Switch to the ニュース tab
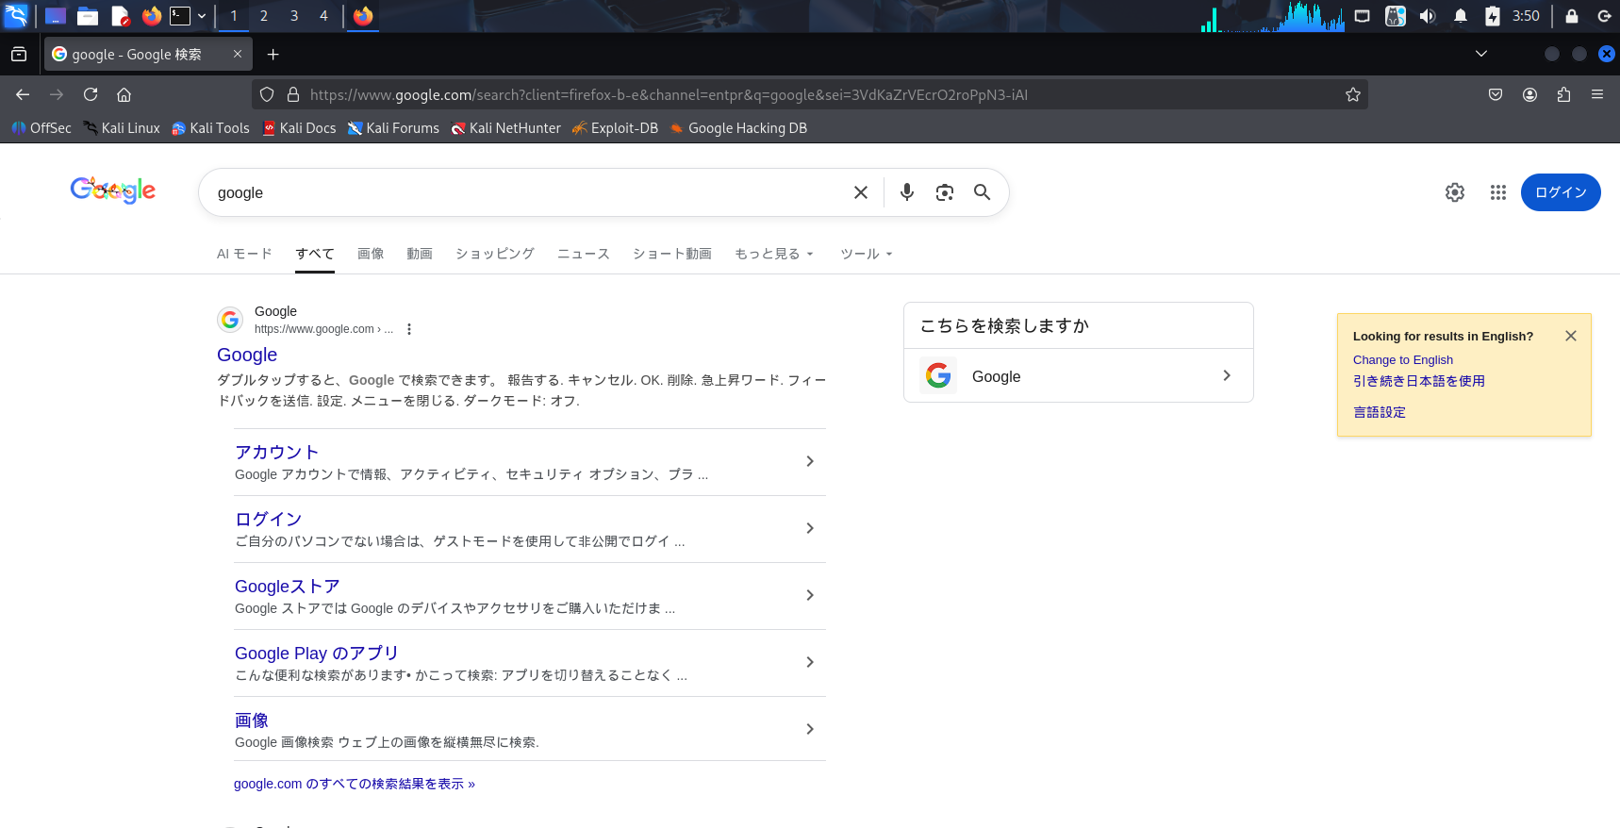This screenshot has height=828, width=1620. tap(583, 254)
